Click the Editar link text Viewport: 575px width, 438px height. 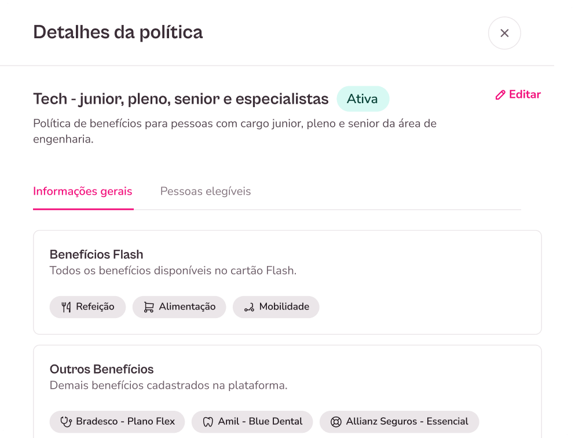tap(525, 94)
